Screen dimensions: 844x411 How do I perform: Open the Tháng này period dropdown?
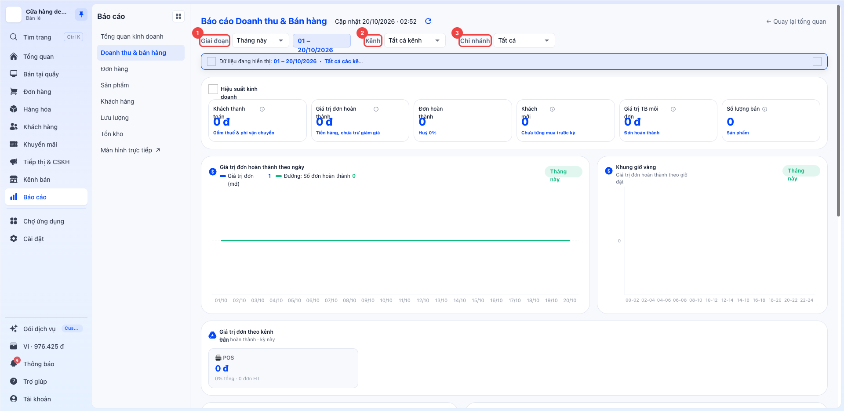point(261,40)
